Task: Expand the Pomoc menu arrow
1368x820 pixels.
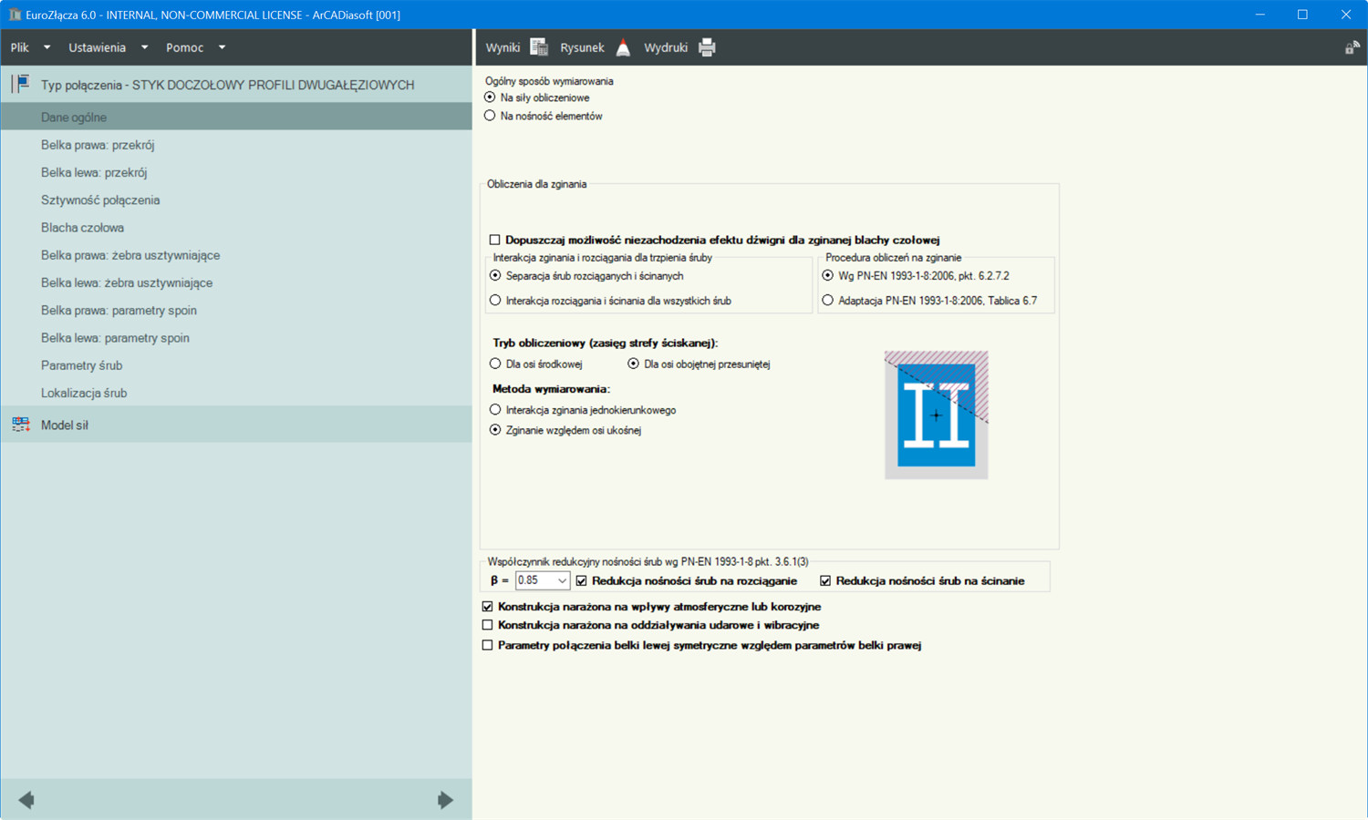Action: pyautogui.click(x=222, y=47)
